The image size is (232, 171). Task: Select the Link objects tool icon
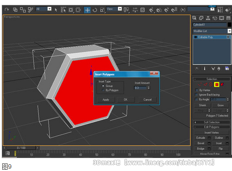[15, 10]
